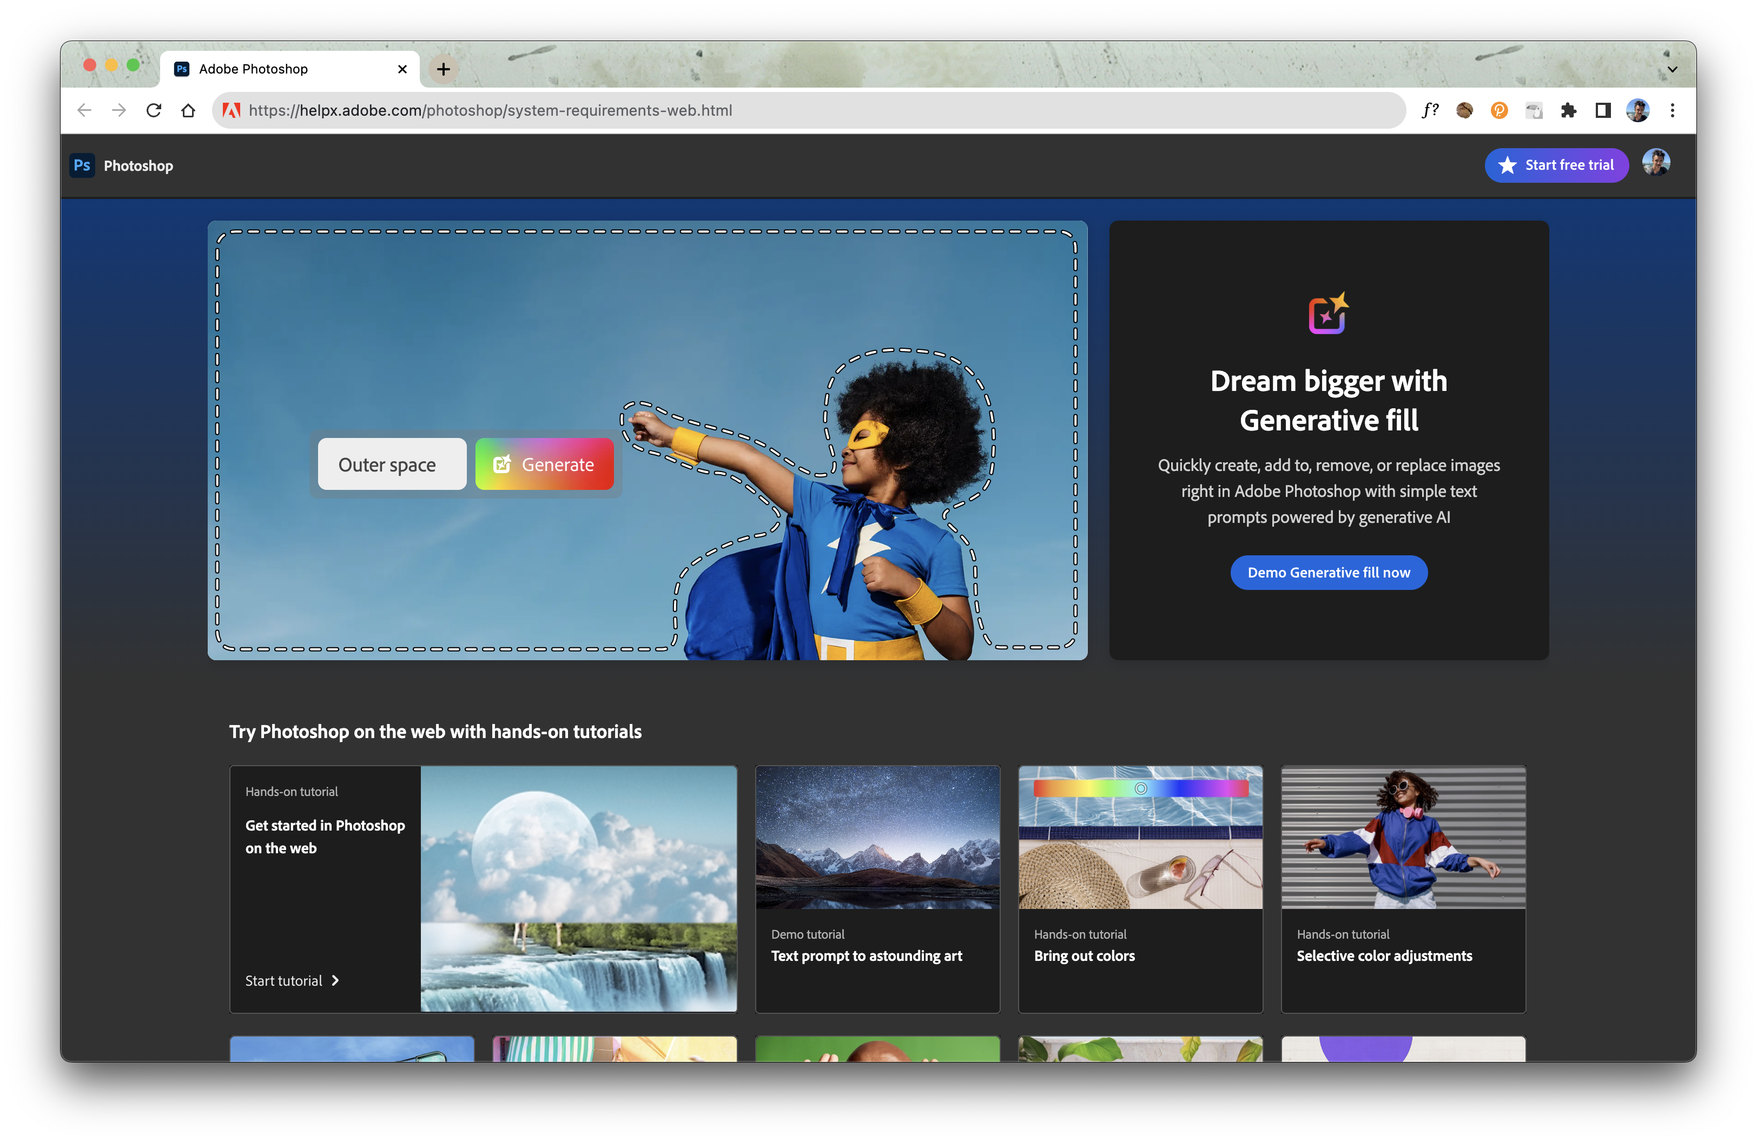Click the Generative fill sparkle icon

pos(1329,314)
